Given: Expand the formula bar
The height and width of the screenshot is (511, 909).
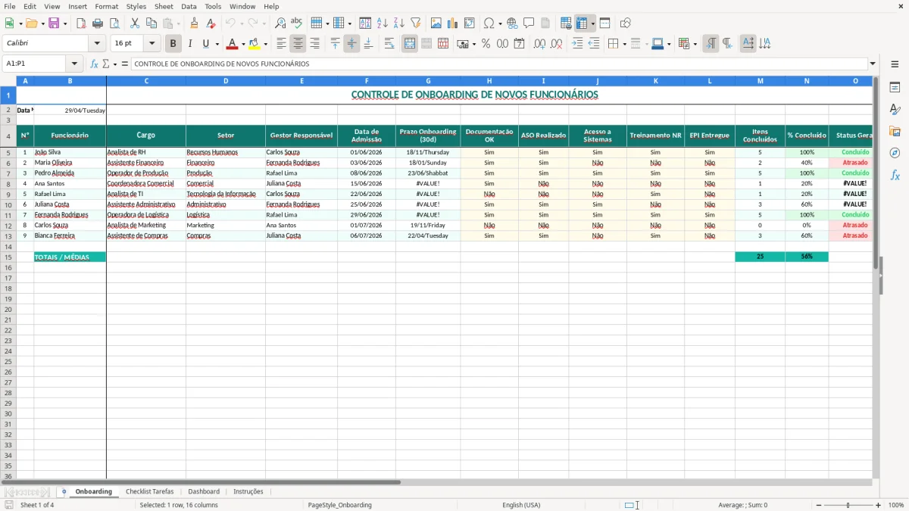Looking at the screenshot, I should (x=873, y=64).
